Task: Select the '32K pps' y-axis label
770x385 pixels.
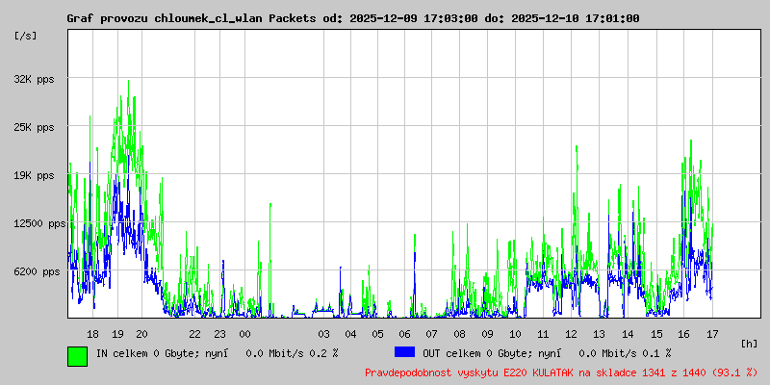Action: tap(35, 79)
